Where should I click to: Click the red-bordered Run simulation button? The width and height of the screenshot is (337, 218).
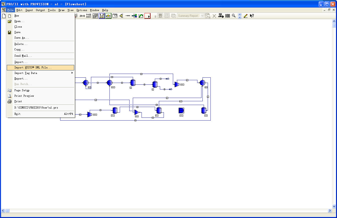147,16
